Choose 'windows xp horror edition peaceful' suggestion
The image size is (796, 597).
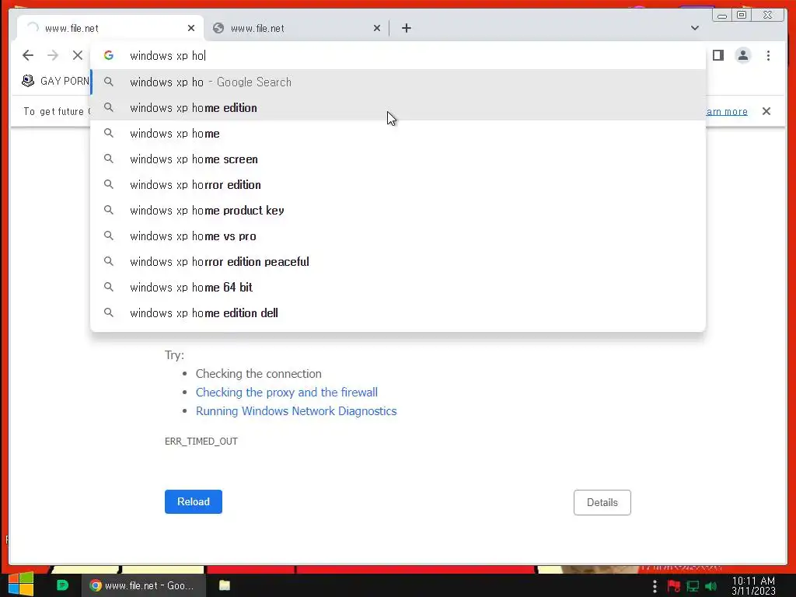click(x=398, y=261)
